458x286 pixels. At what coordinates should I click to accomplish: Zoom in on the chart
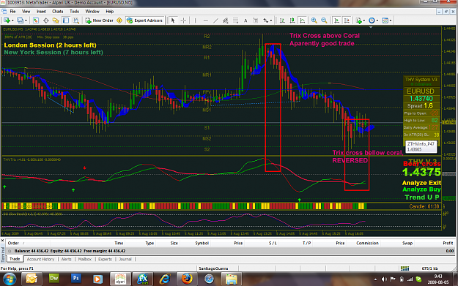pos(314,20)
